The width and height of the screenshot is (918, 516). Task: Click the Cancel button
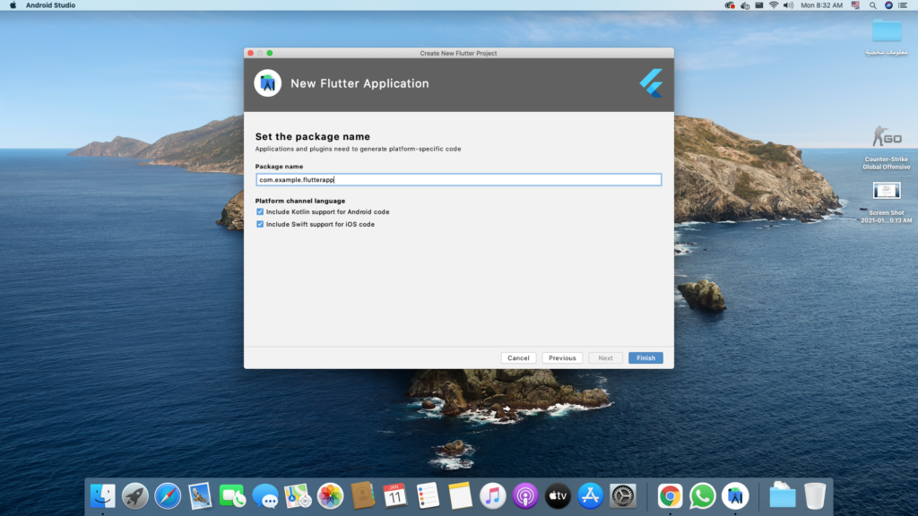[518, 357]
